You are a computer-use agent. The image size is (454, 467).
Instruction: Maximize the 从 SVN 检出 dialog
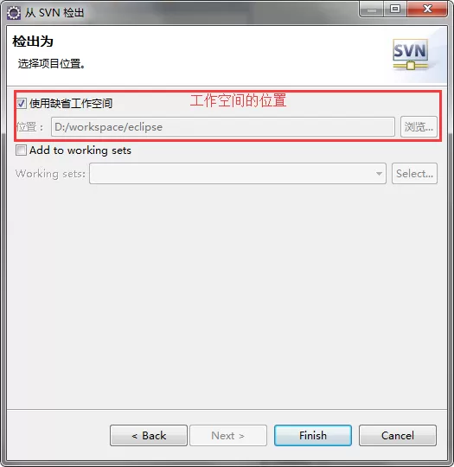tap(395, 9)
